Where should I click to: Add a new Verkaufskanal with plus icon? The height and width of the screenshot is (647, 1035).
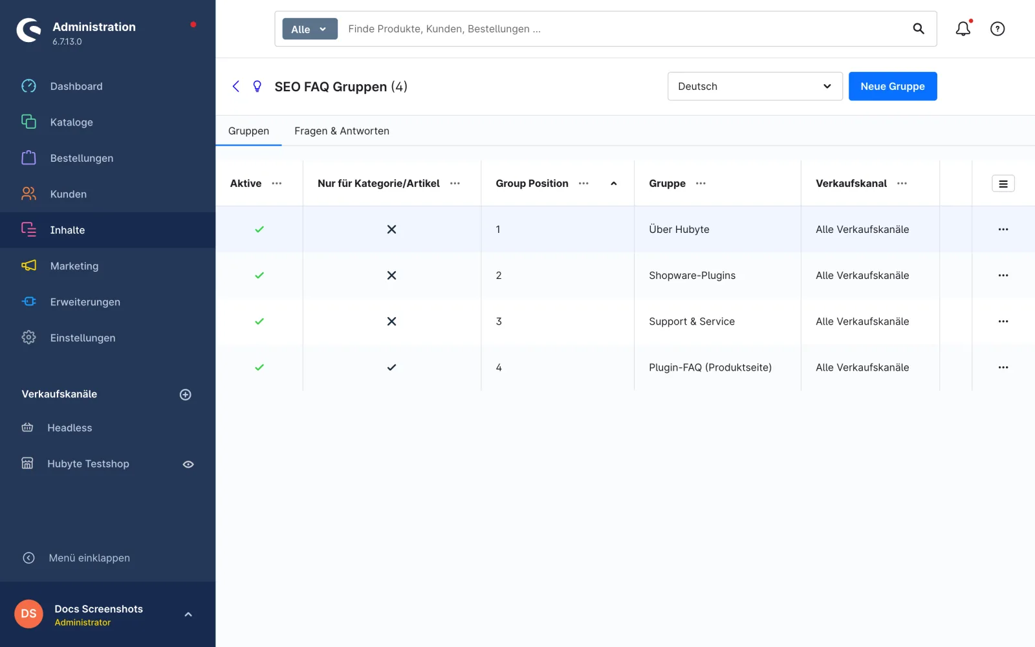click(x=185, y=395)
